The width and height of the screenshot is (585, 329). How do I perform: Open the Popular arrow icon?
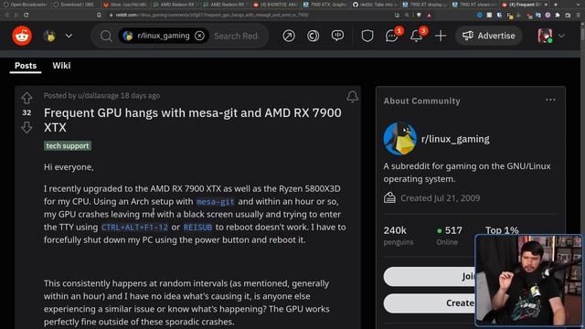pos(289,36)
